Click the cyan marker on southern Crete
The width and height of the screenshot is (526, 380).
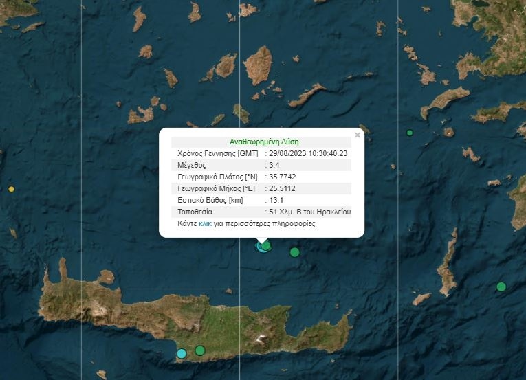pos(182,353)
